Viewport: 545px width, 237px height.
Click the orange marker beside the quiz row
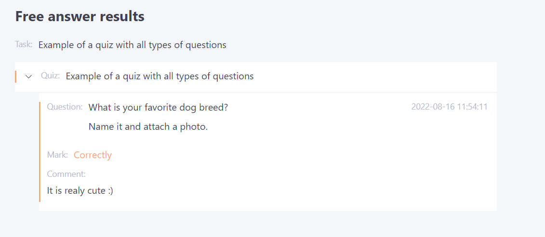click(16, 76)
